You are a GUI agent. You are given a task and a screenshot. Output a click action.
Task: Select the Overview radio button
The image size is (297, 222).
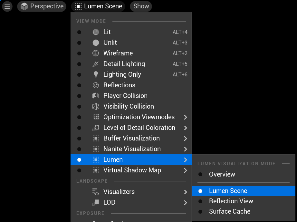pos(200,174)
